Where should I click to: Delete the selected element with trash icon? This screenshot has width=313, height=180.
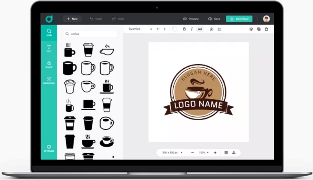pos(266,29)
